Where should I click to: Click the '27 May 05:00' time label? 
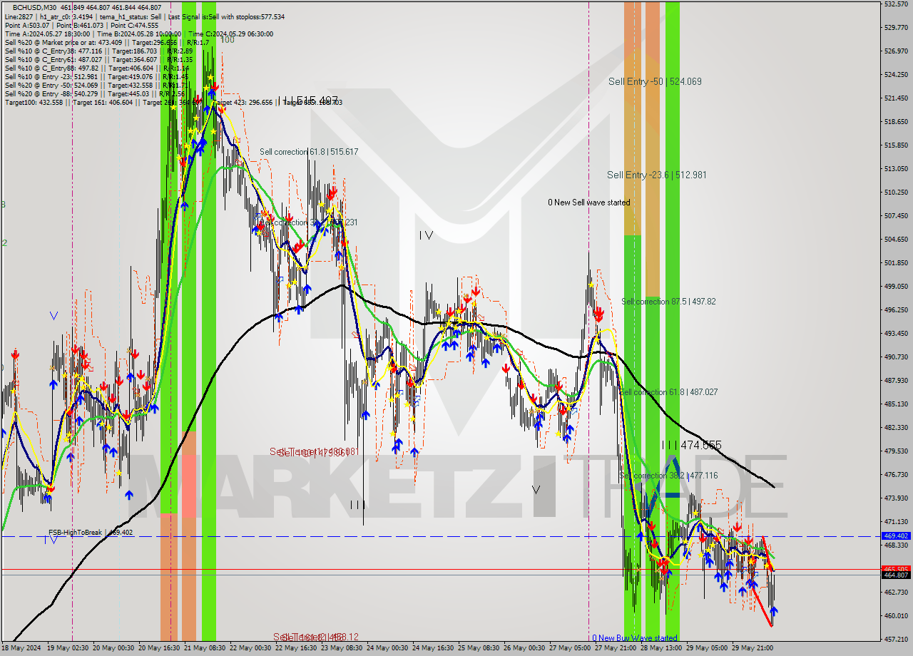click(569, 648)
